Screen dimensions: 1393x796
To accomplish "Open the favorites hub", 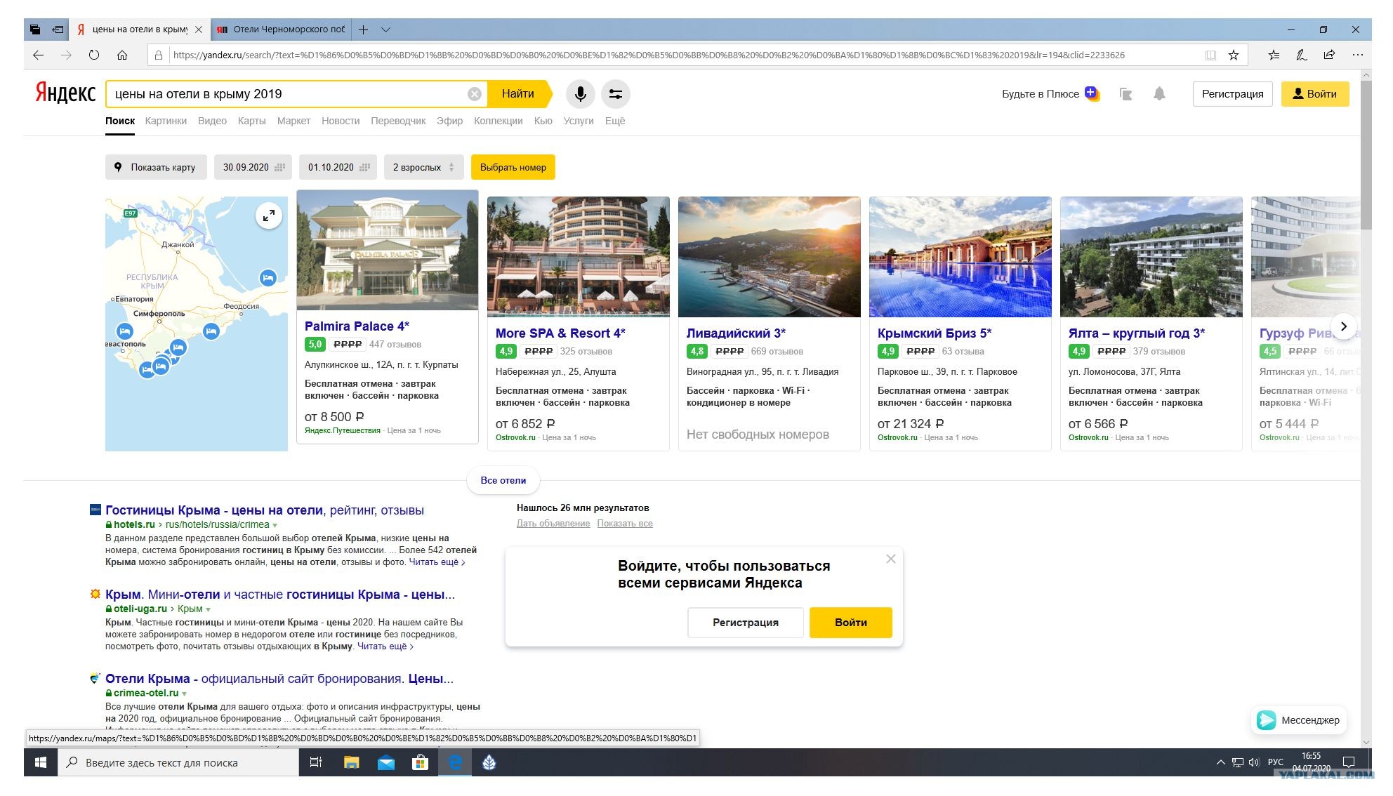I will [1274, 55].
